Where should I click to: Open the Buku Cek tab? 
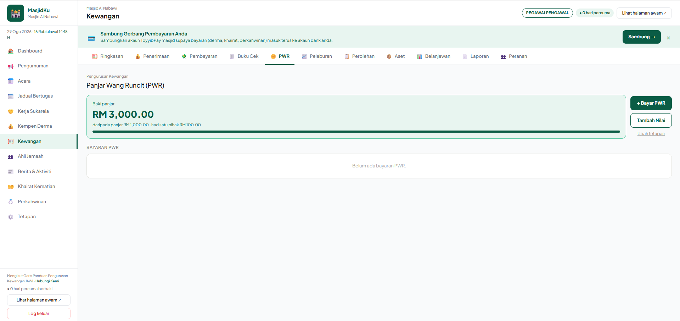[244, 56]
